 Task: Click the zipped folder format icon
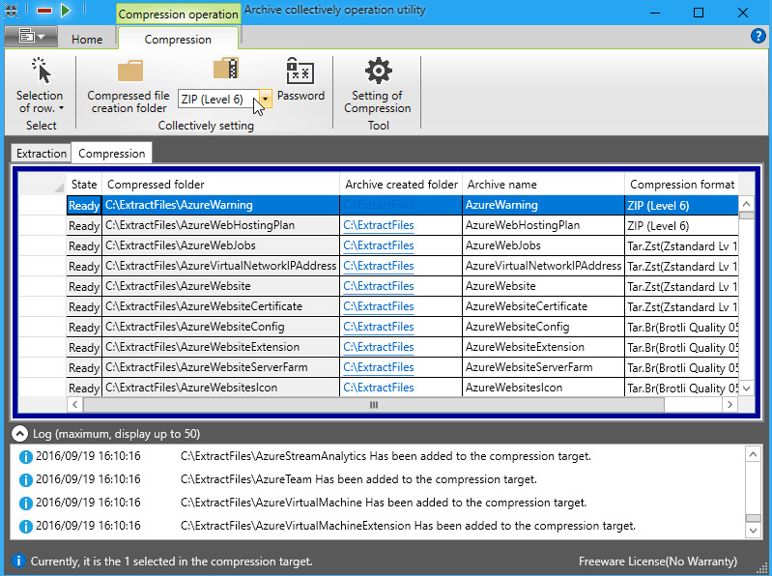coord(226,69)
